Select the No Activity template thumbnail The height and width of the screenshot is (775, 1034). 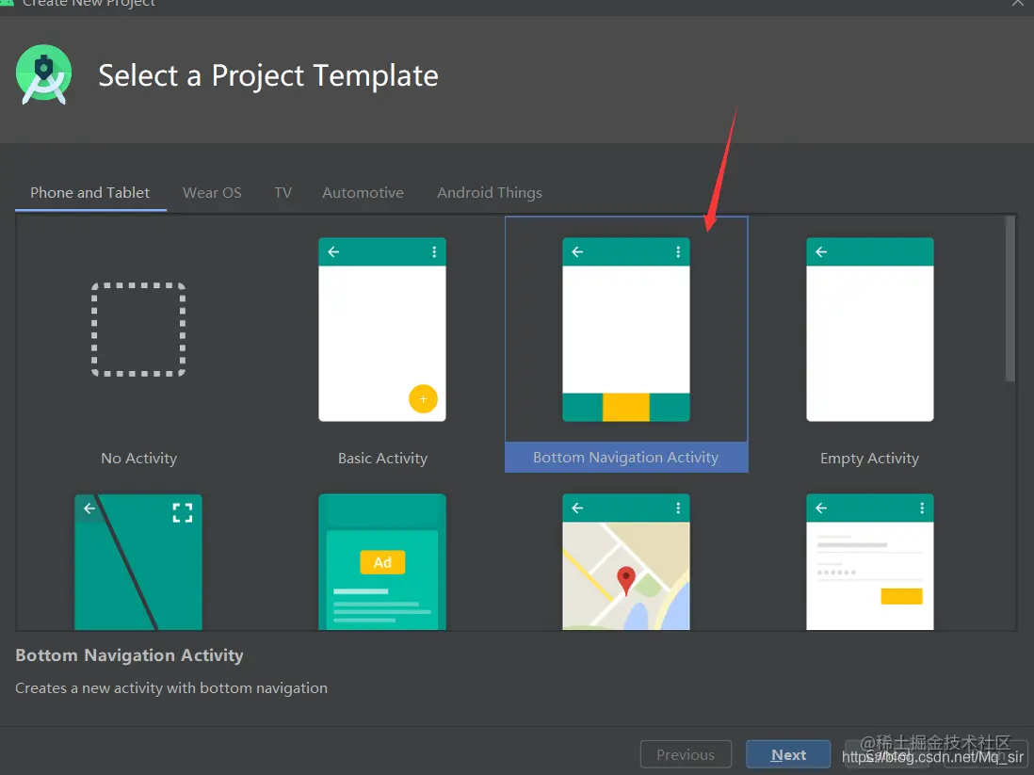[x=138, y=330]
